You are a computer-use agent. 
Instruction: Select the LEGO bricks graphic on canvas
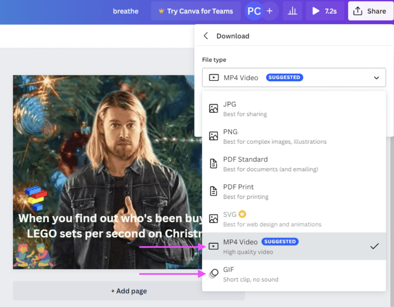point(36,198)
